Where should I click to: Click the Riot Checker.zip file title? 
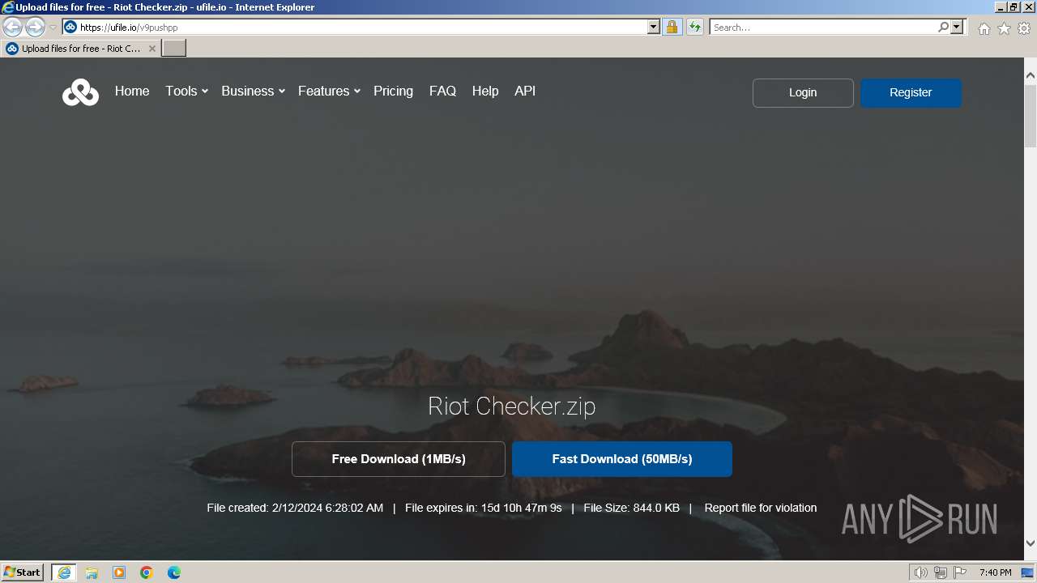(512, 406)
